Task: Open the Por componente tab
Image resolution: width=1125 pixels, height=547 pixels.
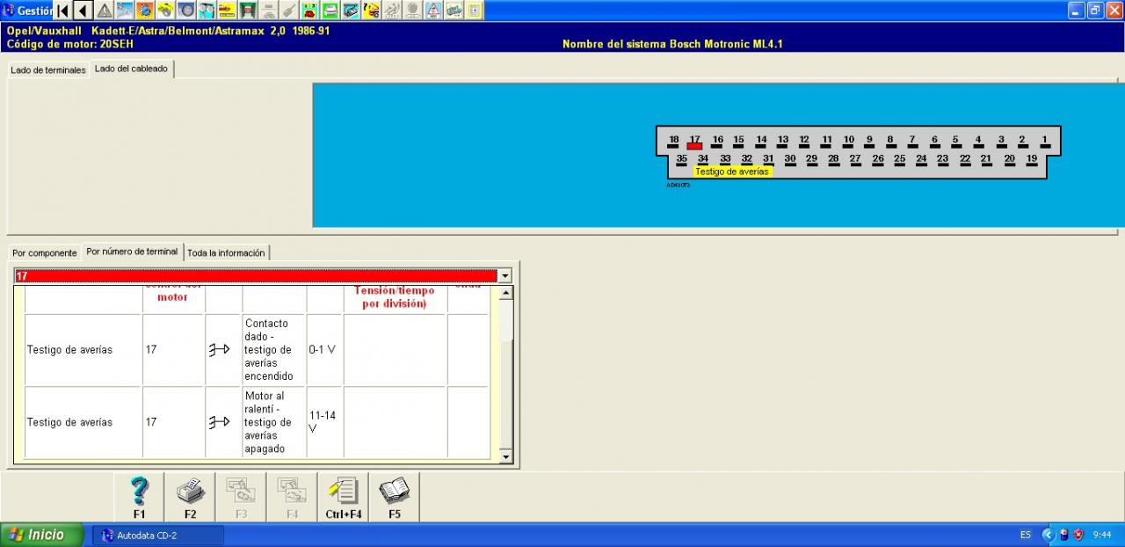Action: click(45, 253)
